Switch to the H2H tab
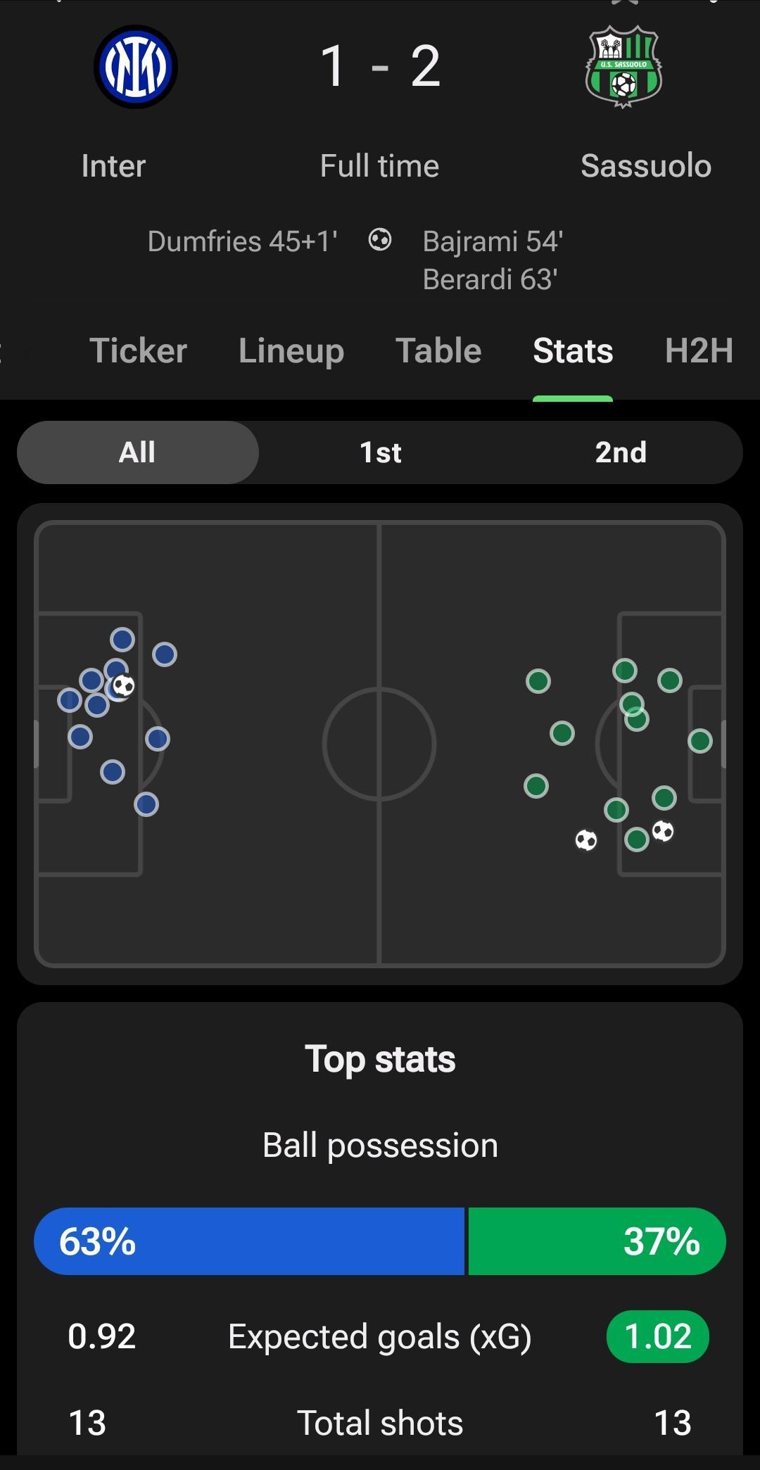The image size is (760, 1470). point(699,350)
